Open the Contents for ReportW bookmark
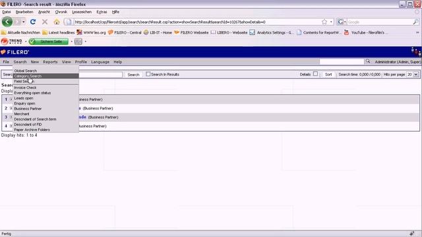The image size is (422, 237). click(319, 32)
